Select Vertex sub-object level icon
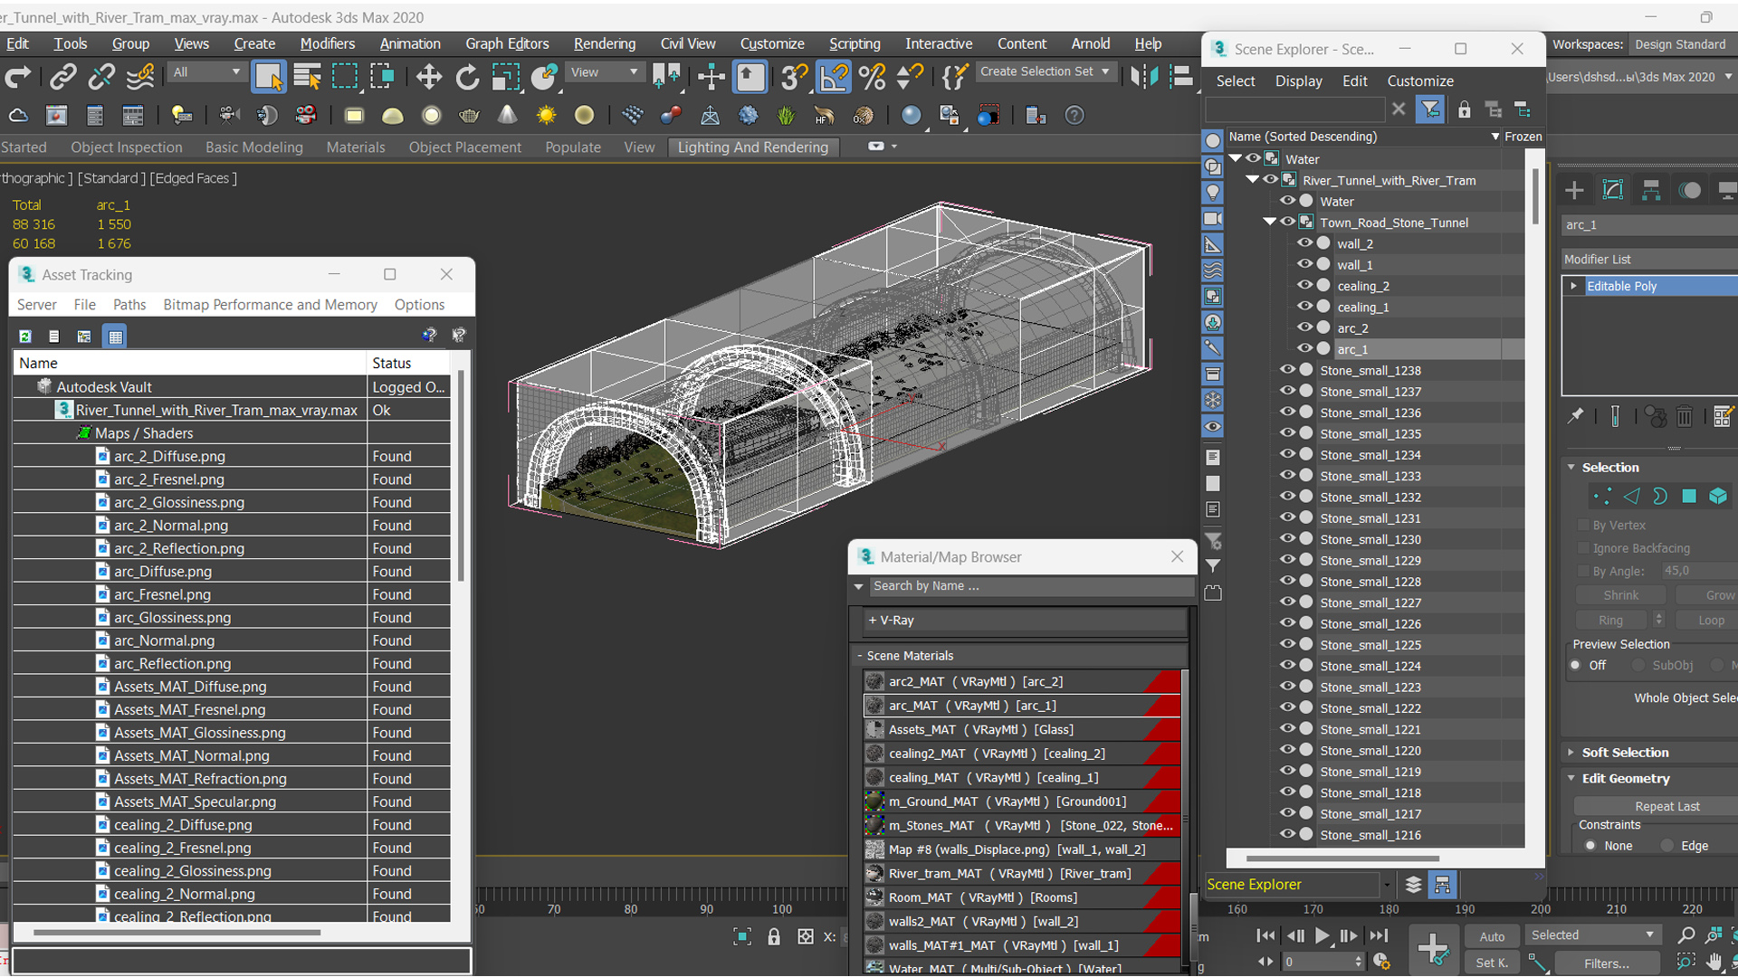Screen dimensions: 1738x977 click(x=1602, y=496)
